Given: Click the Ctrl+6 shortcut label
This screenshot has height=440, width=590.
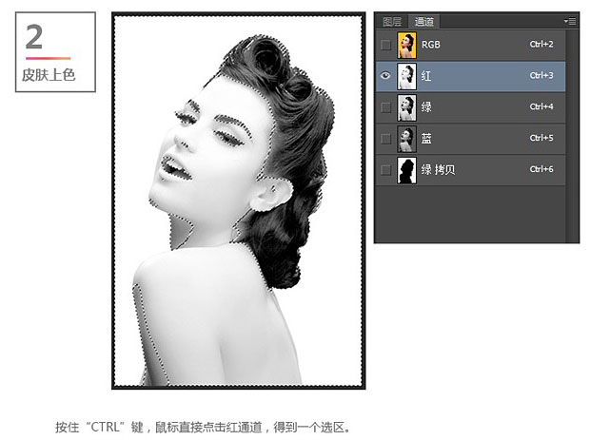Looking at the screenshot, I should point(541,169).
